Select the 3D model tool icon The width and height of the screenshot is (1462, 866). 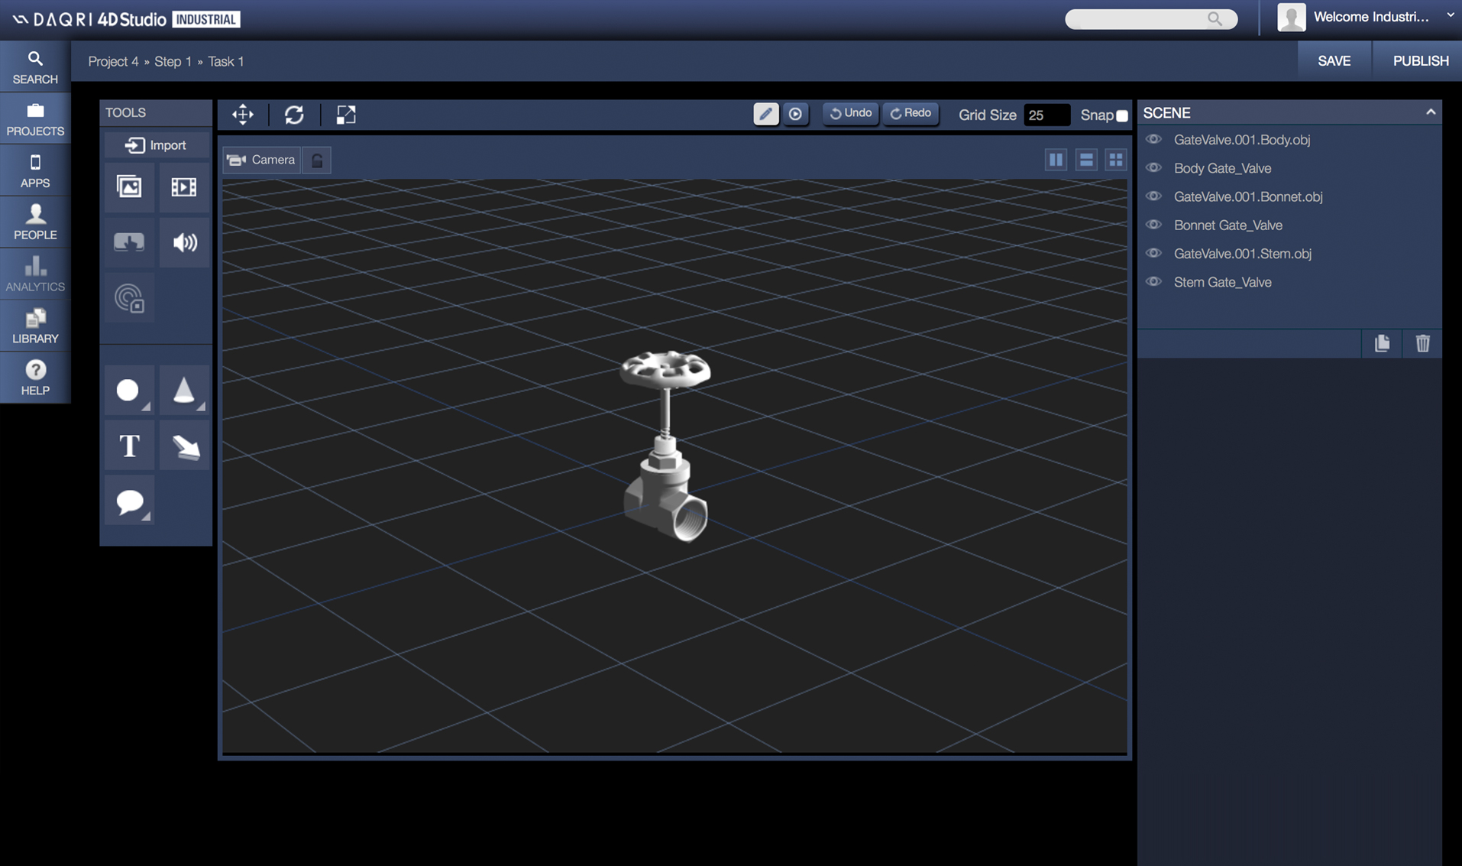click(x=129, y=242)
